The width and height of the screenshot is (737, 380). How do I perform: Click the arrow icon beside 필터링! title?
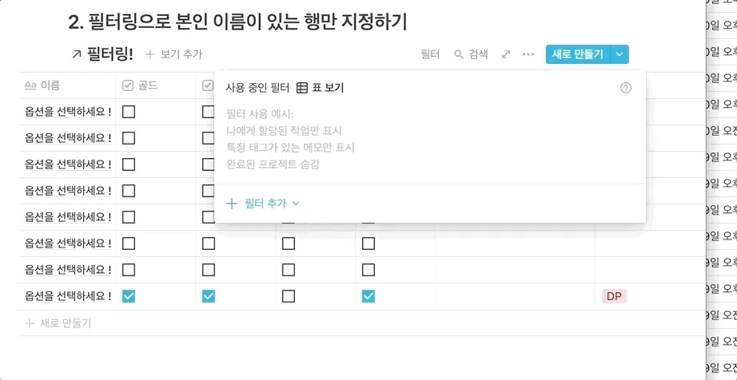pyautogui.click(x=77, y=54)
